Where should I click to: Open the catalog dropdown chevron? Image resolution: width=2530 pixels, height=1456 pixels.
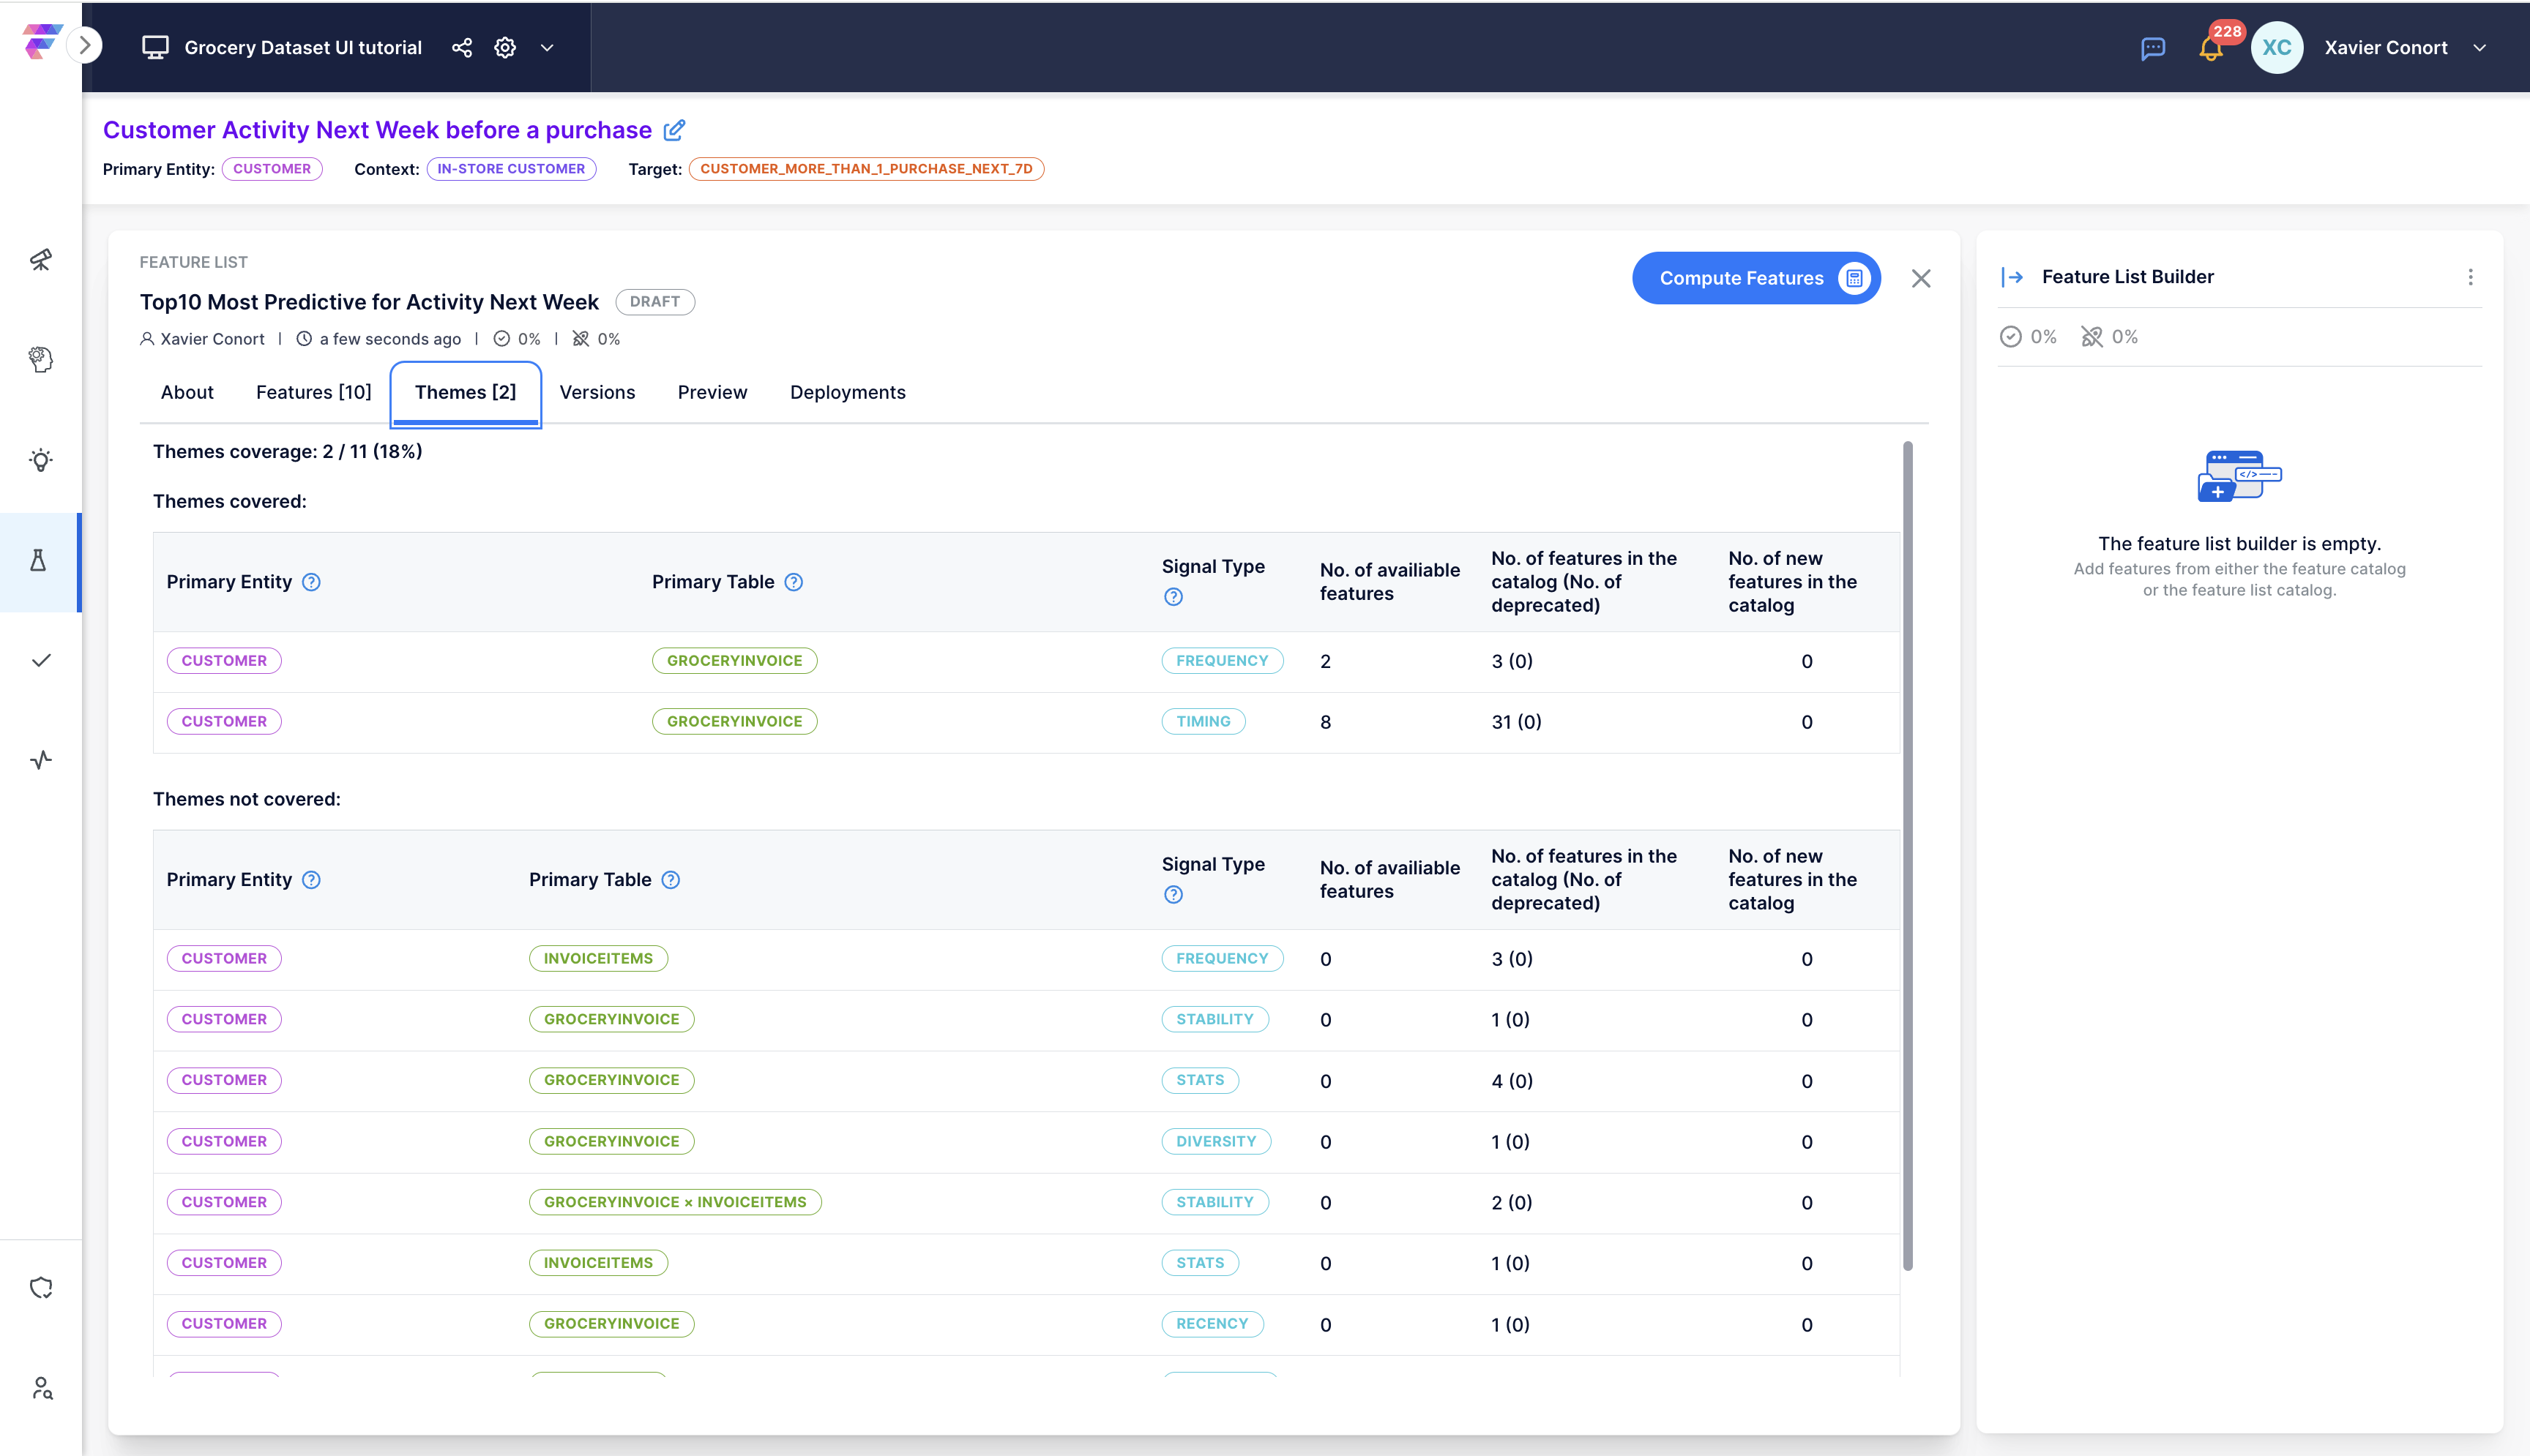coord(548,47)
